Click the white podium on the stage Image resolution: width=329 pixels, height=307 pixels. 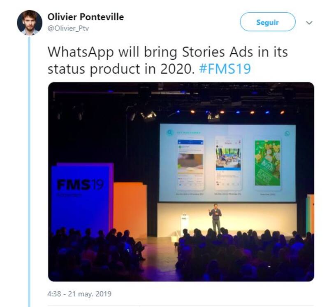point(185,223)
